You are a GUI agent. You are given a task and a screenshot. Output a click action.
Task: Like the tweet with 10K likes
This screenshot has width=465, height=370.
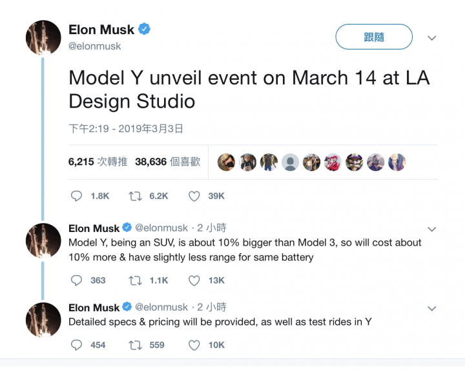pos(194,345)
